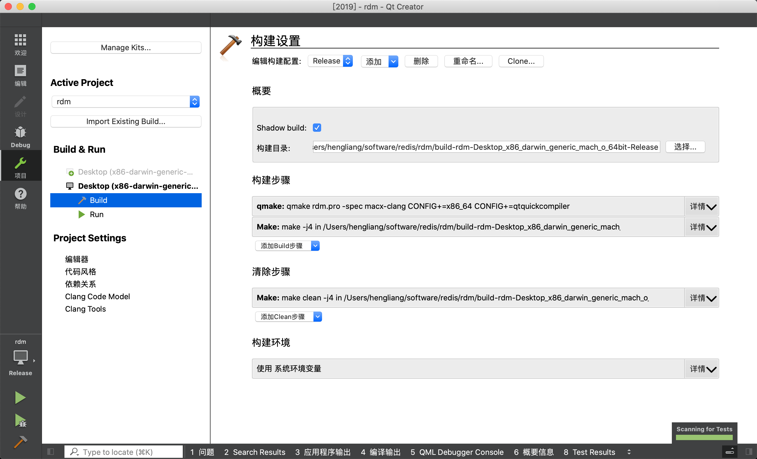
Task: Toggle the right sidebar visibility
Action: pos(749,452)
